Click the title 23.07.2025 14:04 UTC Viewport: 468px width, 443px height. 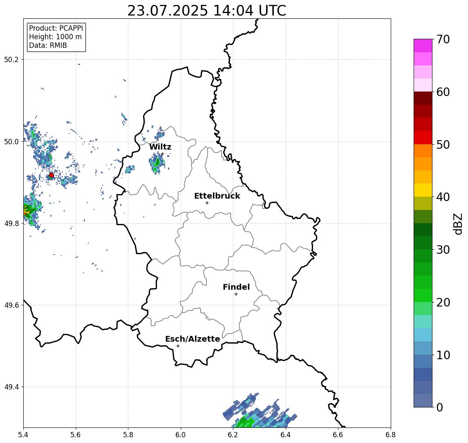coord(207,11)
